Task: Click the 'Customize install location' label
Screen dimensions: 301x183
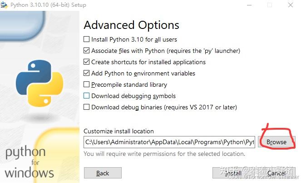Action: click(118, 131)
